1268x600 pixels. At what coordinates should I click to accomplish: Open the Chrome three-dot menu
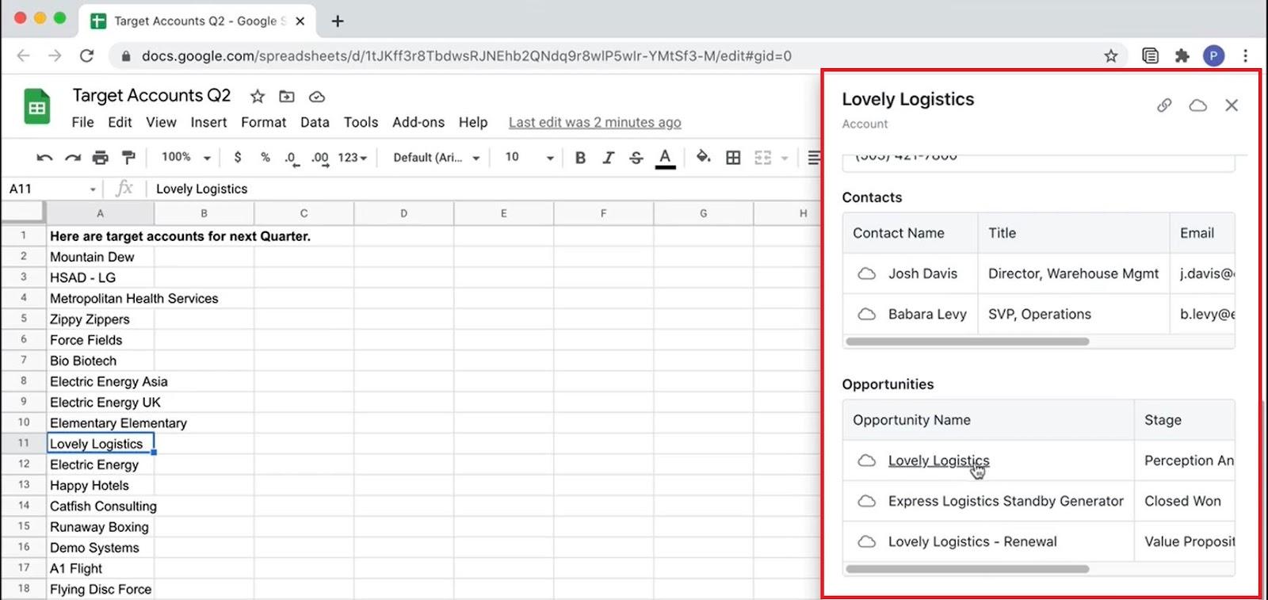point(1245,55)
